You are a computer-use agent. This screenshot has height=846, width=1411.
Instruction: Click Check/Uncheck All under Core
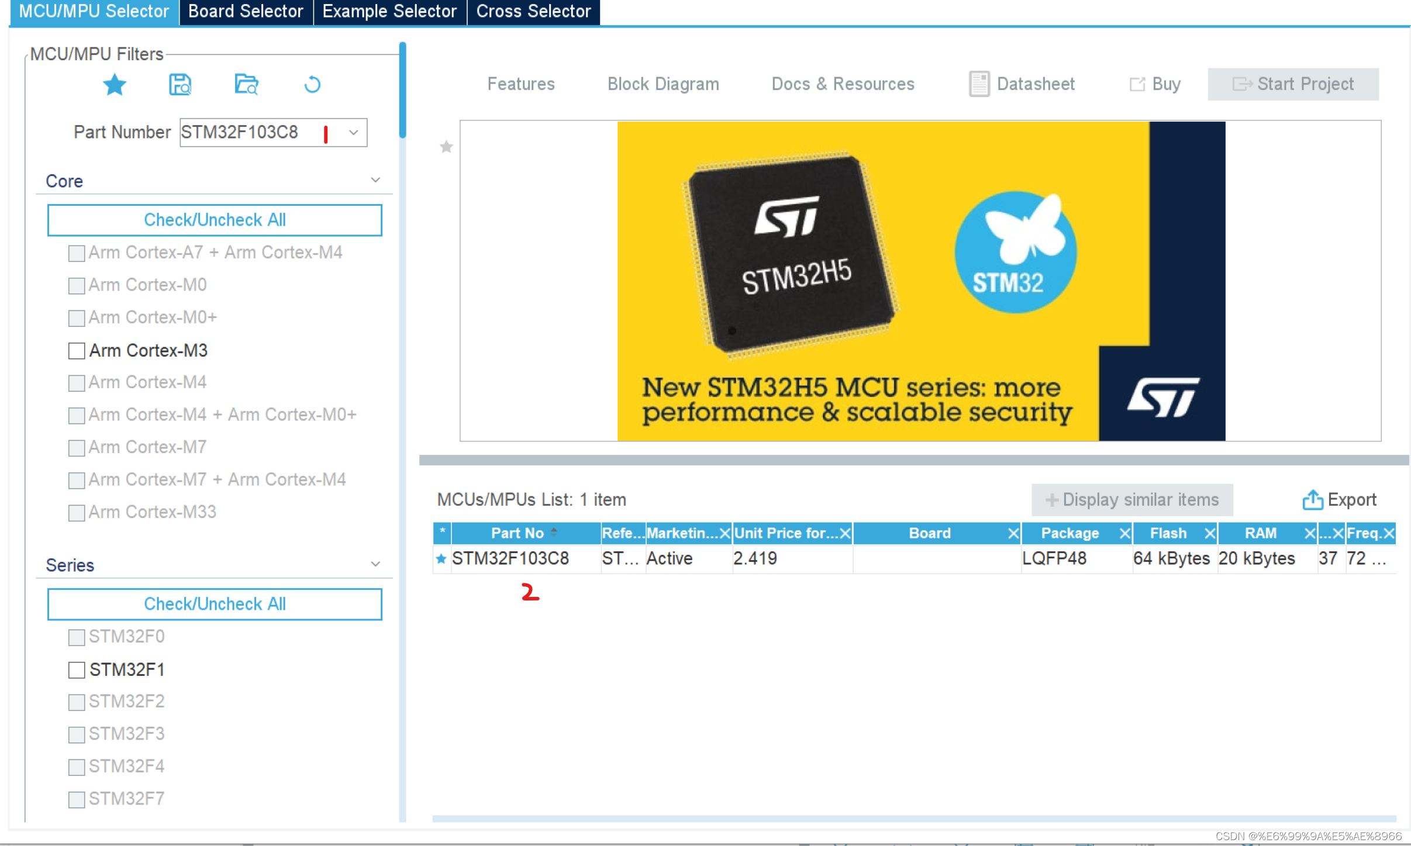click(215, 220)
